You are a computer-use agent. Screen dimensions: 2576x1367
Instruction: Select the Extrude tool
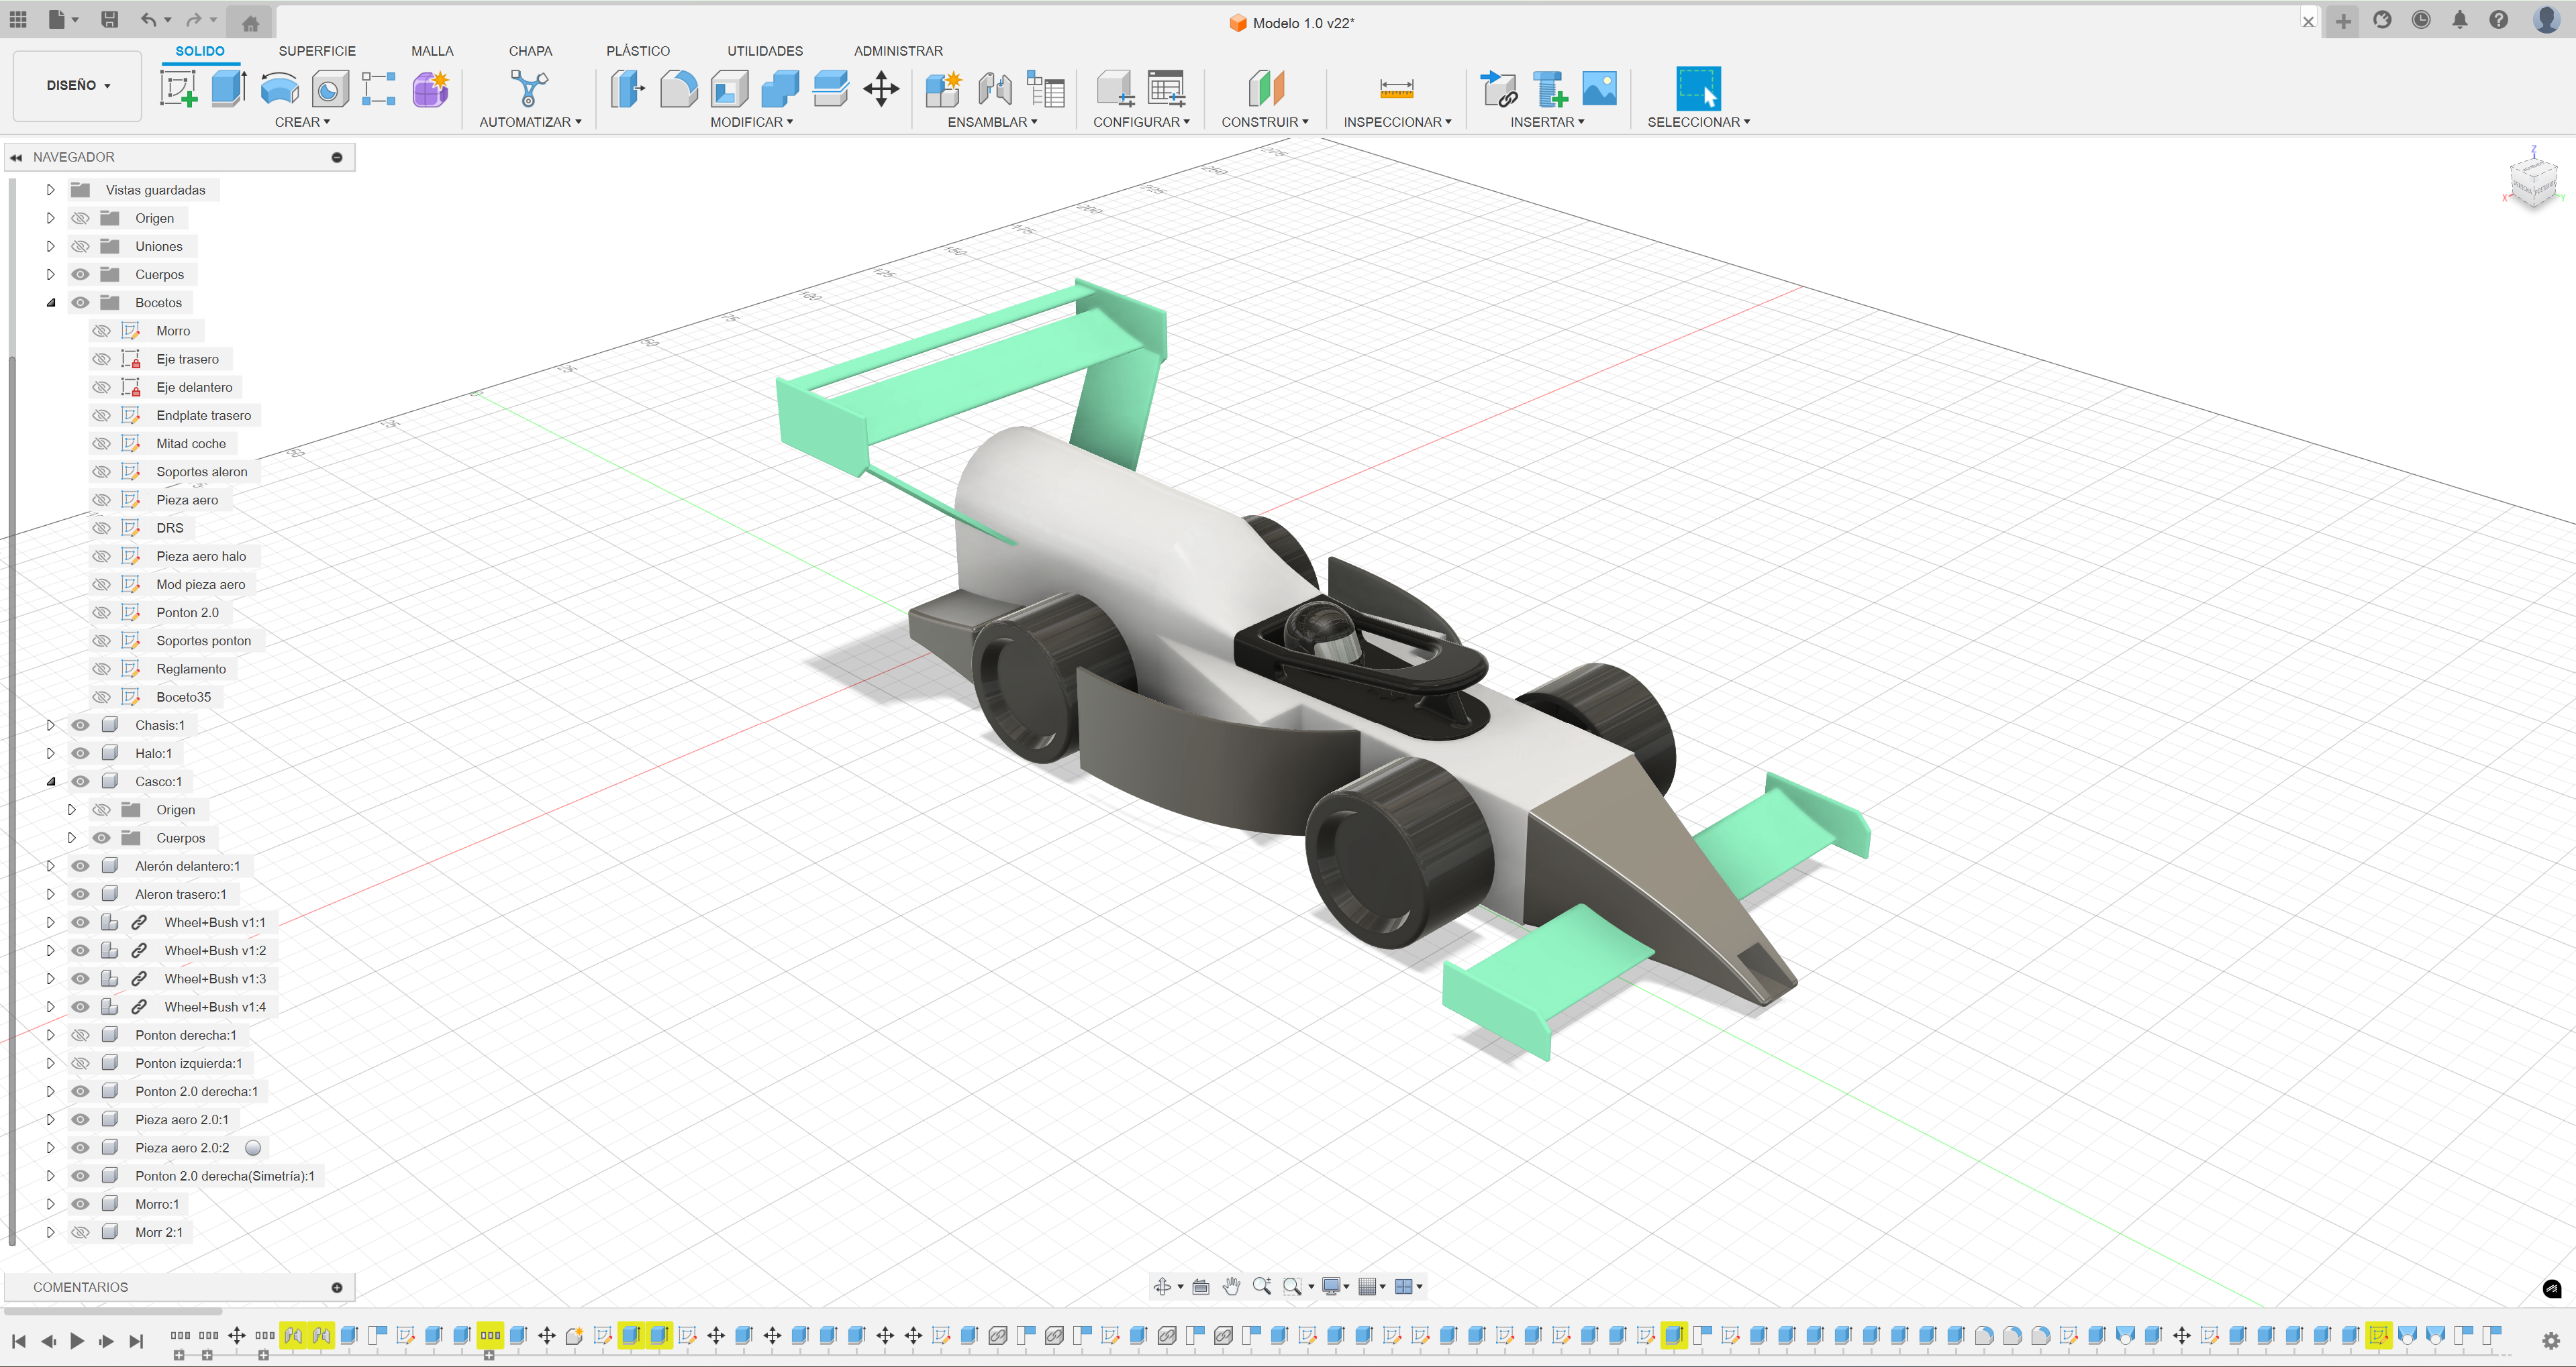point(228,88)
